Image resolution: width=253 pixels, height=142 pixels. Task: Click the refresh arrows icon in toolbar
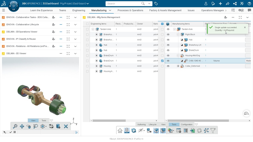[x=134, y=131]
